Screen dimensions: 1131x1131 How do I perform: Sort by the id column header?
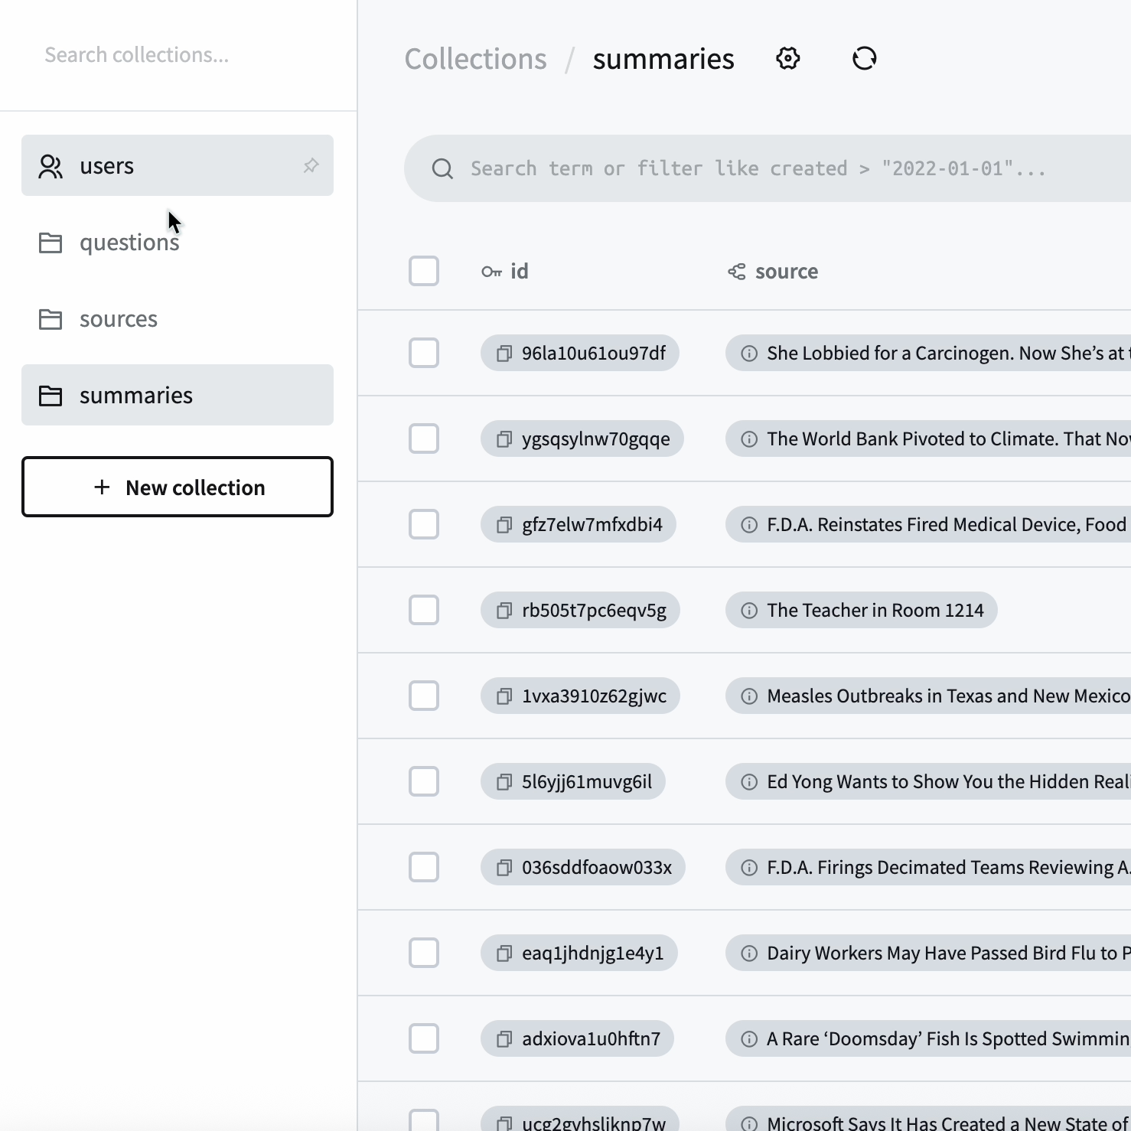[x=518, y=272]
